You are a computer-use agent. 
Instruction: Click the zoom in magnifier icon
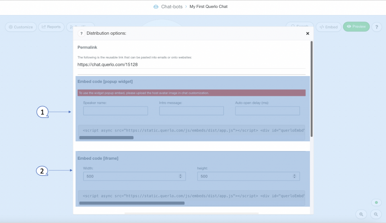(x=361, y=214)
